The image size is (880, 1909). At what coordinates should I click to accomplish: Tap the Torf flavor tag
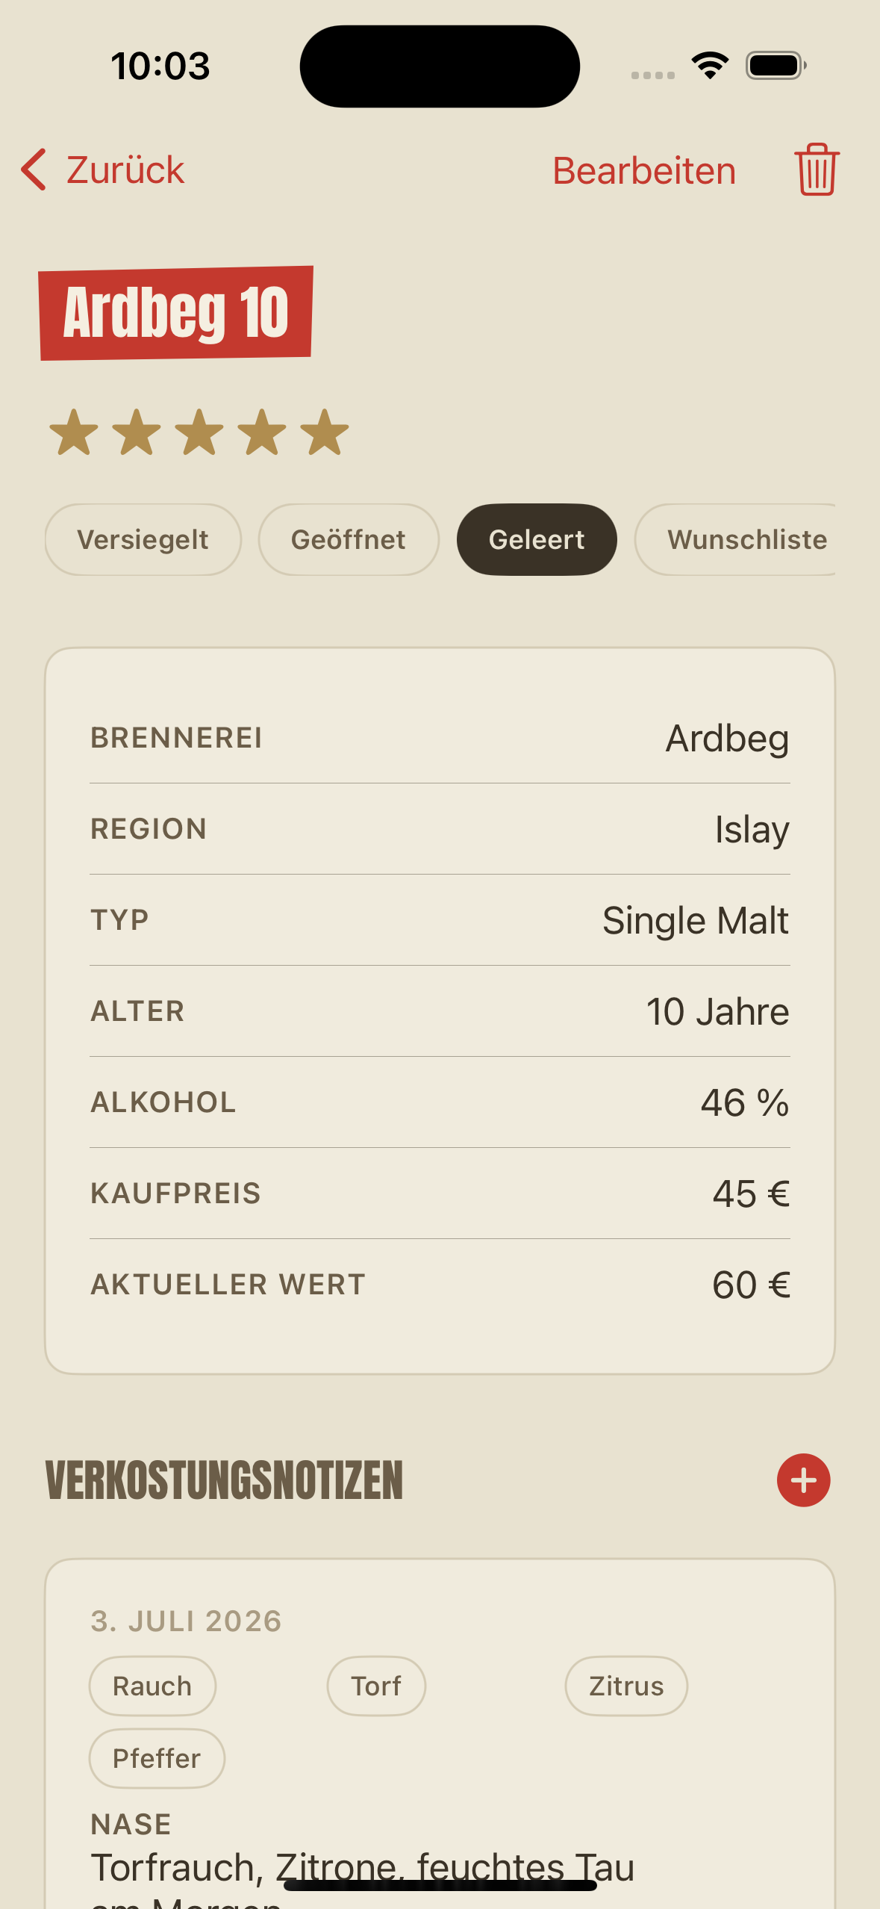(376, 1686)
